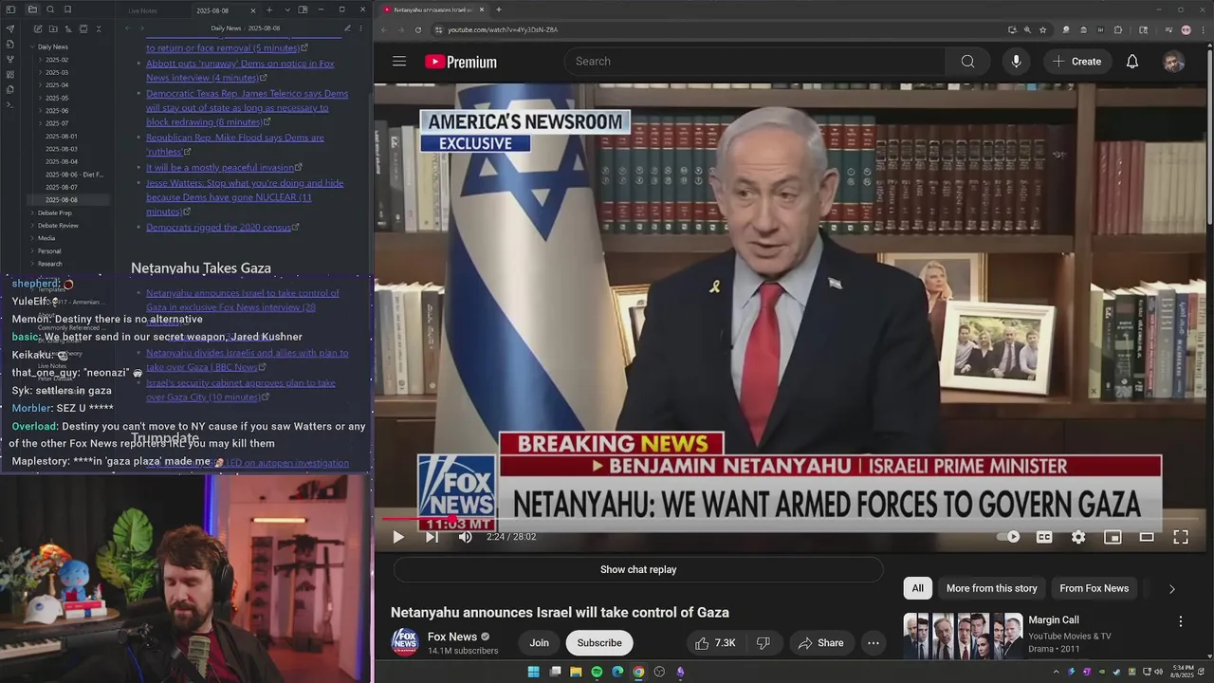Open more actions ellipsis beside Share
Screen dimensions: 1214x683
pyautogui.click(x=874, y=643)
